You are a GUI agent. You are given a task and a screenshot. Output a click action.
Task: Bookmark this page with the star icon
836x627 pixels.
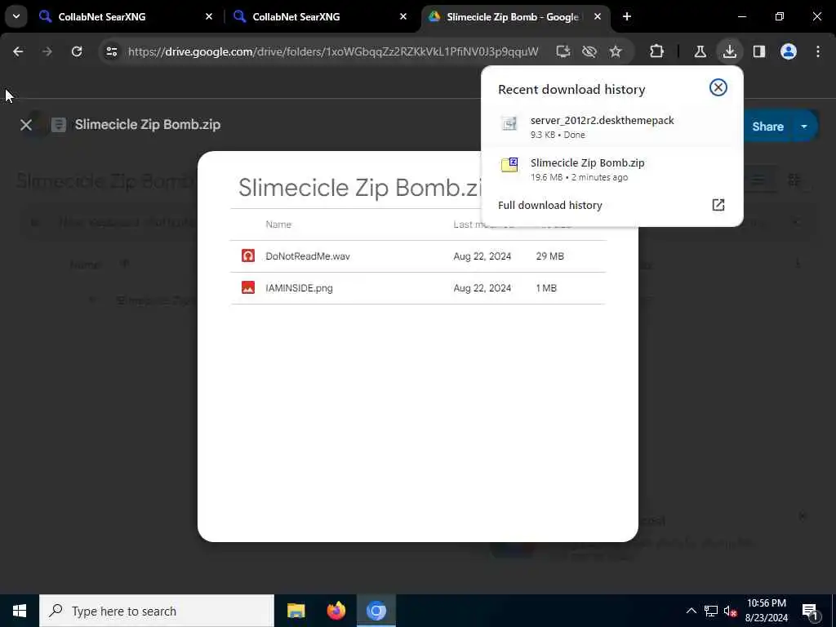click(616, 51)
